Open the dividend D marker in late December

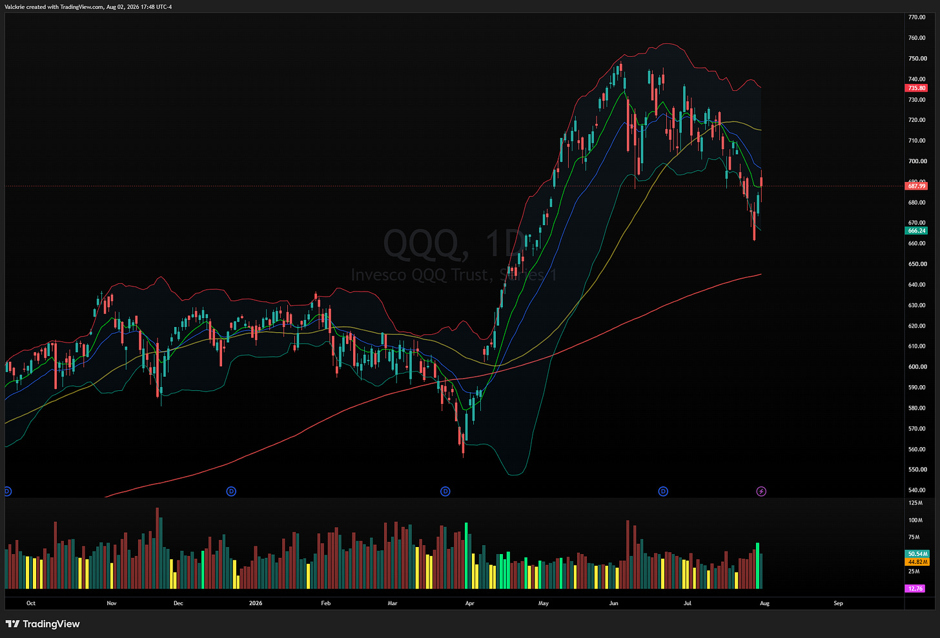[231, 492]
